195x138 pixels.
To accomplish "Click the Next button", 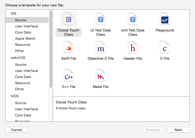I will tap(178, 130).
